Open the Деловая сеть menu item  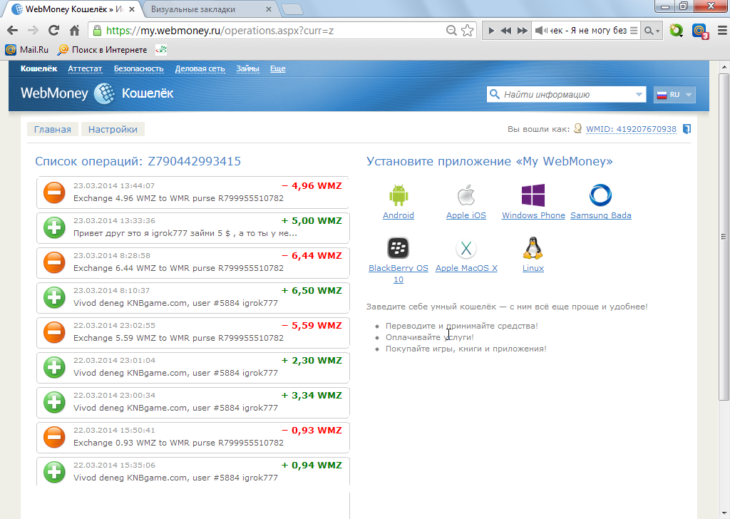point(200,68)
